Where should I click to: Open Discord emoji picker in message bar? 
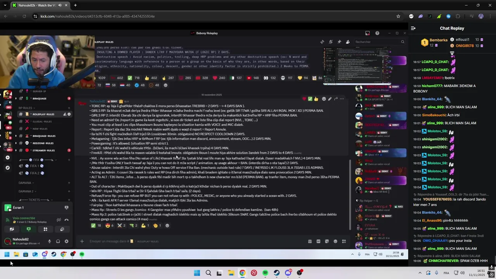pos(335,241)
